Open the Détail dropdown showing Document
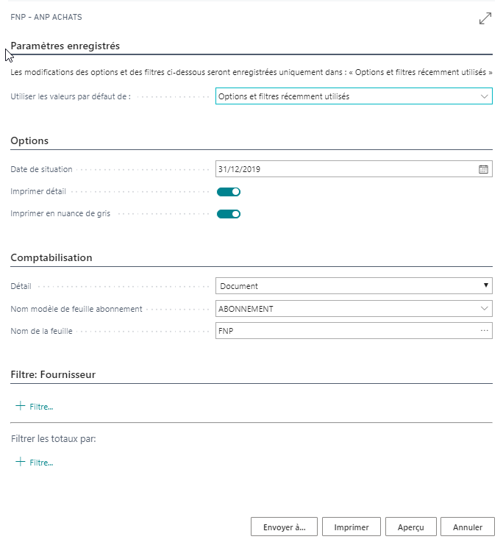This screenshot has height=542, width=503. pyautogui.click(x=354, y=286)
